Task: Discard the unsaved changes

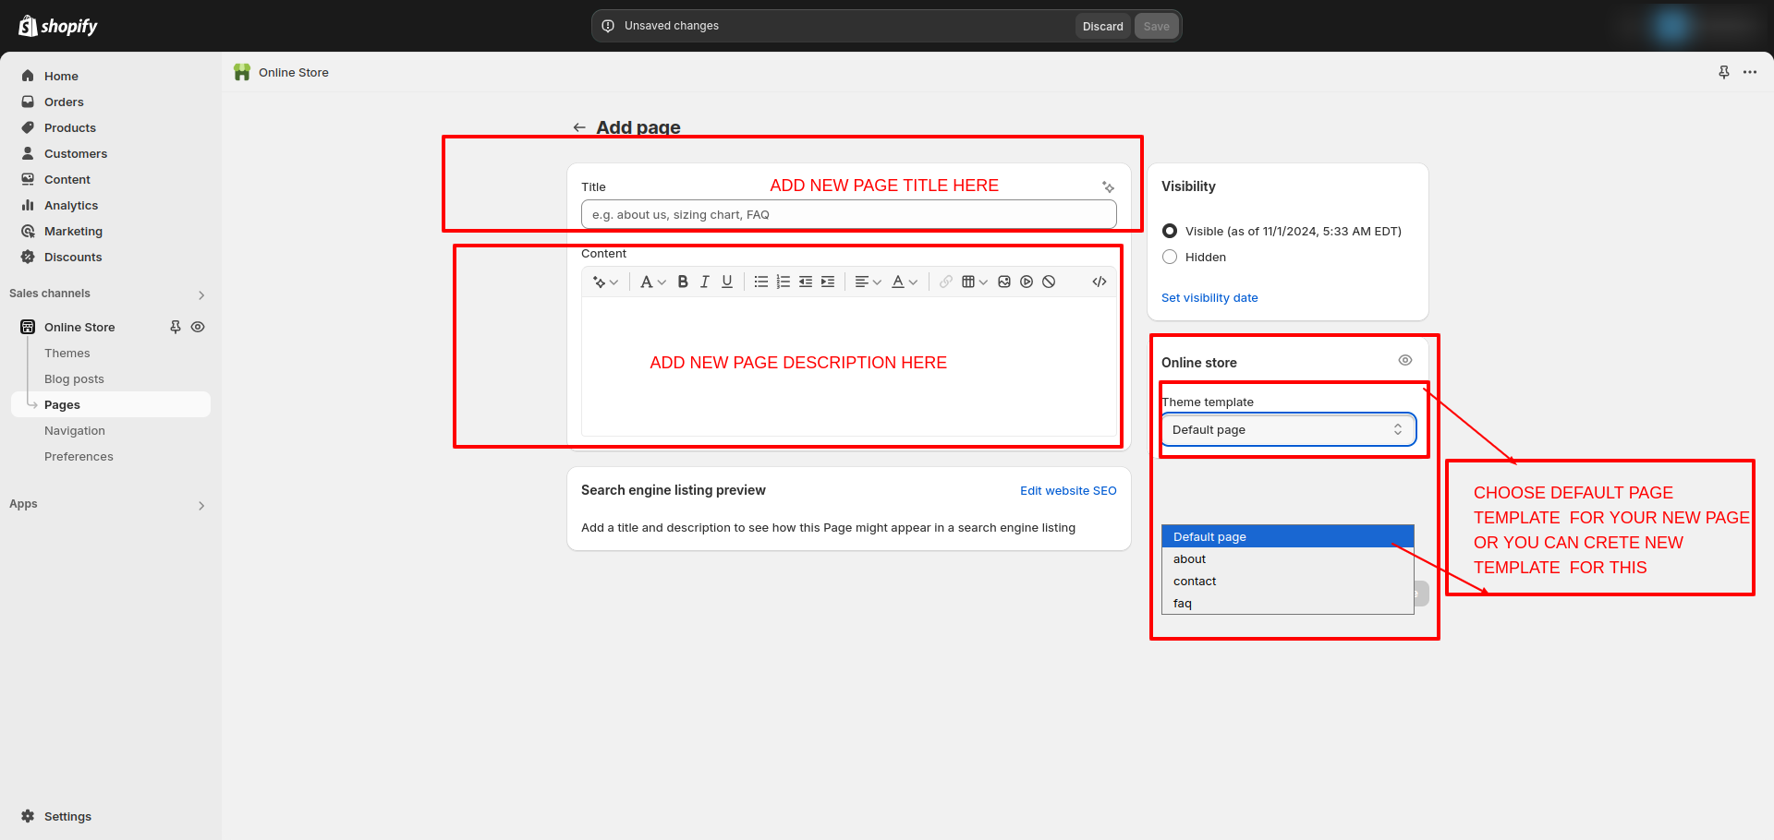Action: tap(1103, 26)
